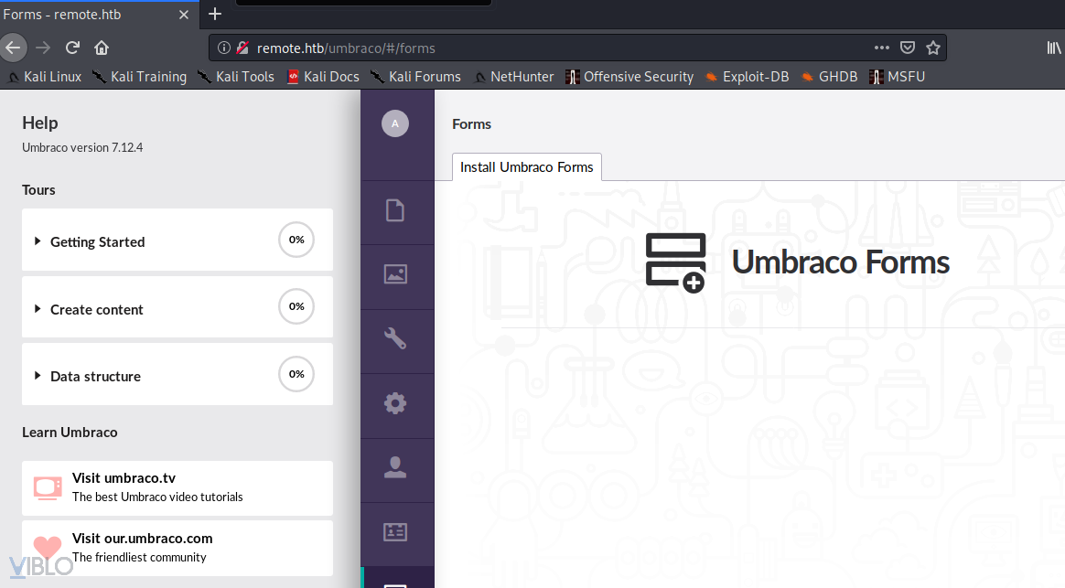Open the Visit our.umbraco.com link

pyautogui.click(x=177, y=548)
